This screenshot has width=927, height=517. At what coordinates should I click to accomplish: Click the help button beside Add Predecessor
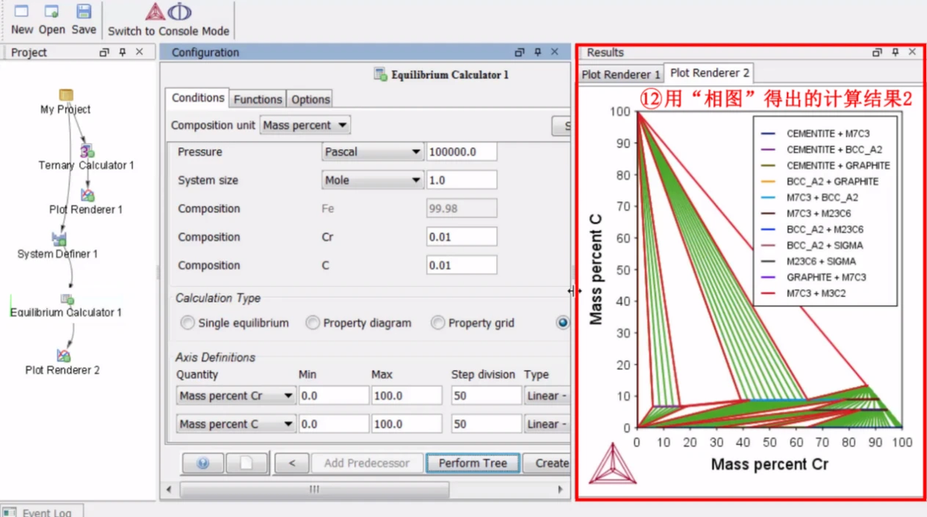[x=203, y=463]
